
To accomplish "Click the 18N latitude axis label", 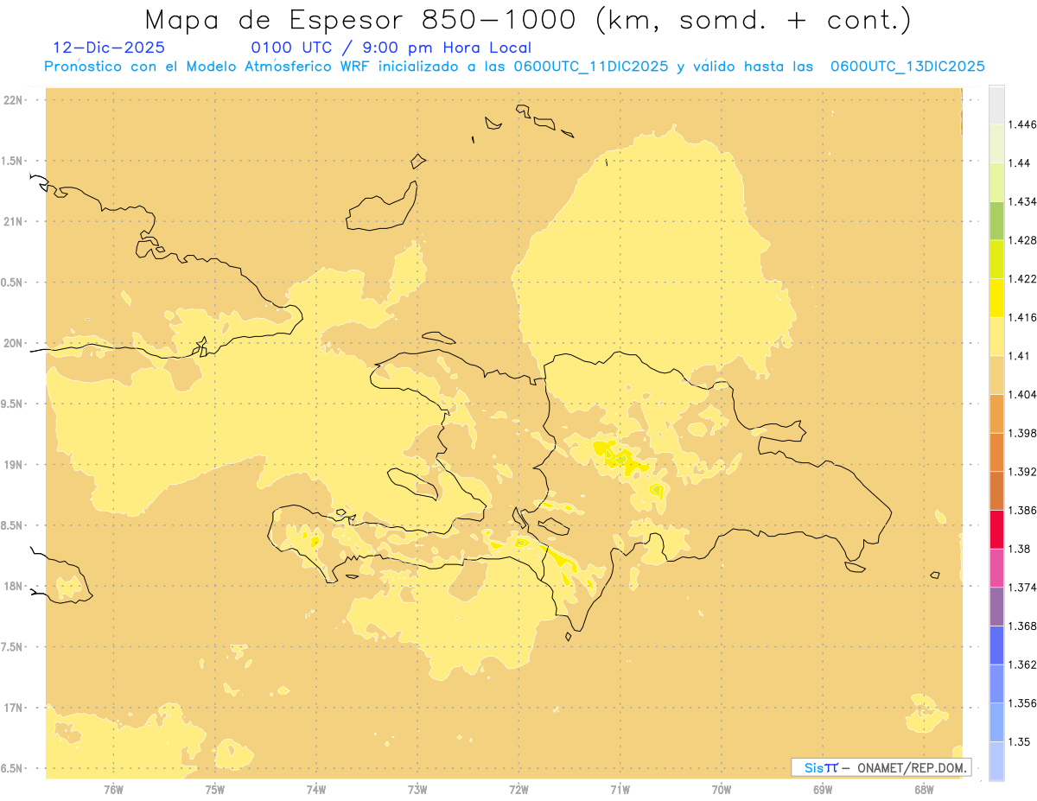I will click(15, 587).
